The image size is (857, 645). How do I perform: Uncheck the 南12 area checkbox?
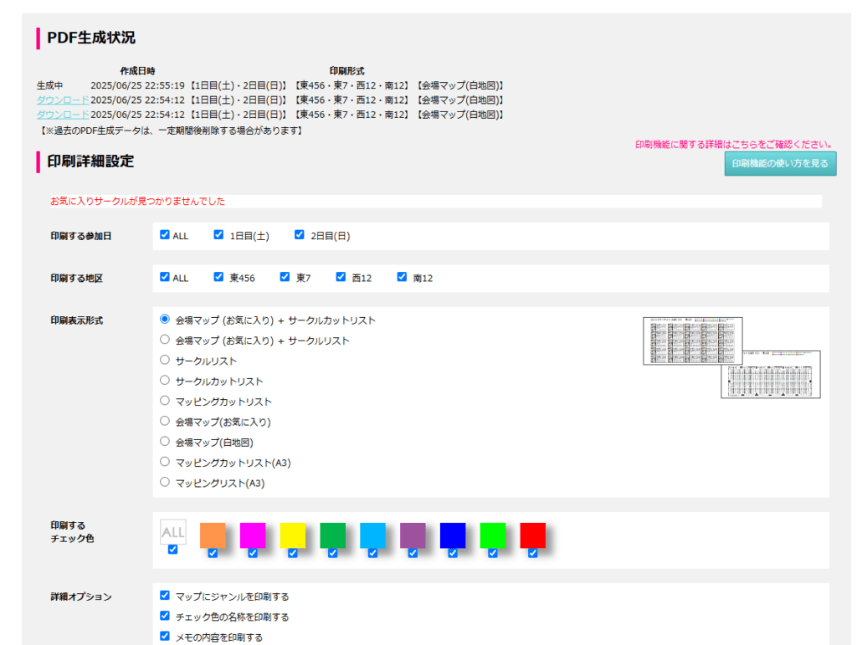click(402, 277)
